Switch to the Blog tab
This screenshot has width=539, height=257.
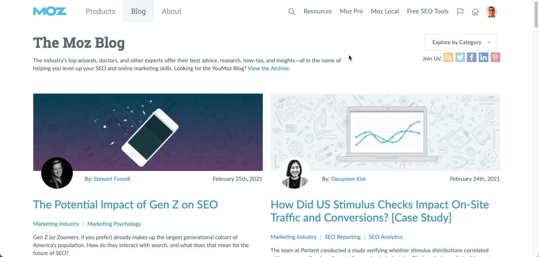[138, 11]
